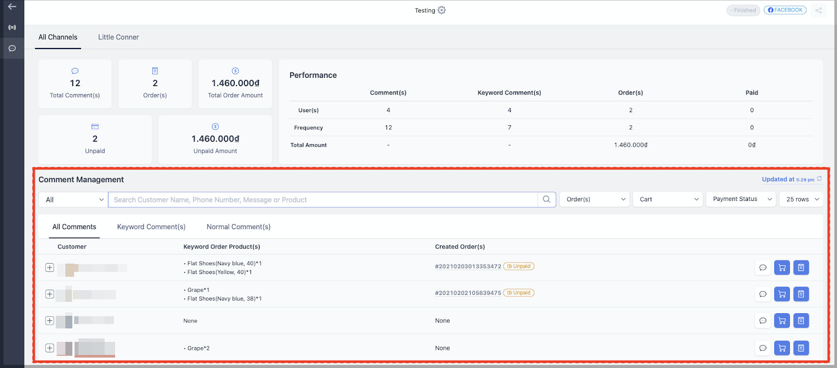The image size is (837, 368).
Task: Open the Payment Status dropdown
Action: (x=741, y=199)
